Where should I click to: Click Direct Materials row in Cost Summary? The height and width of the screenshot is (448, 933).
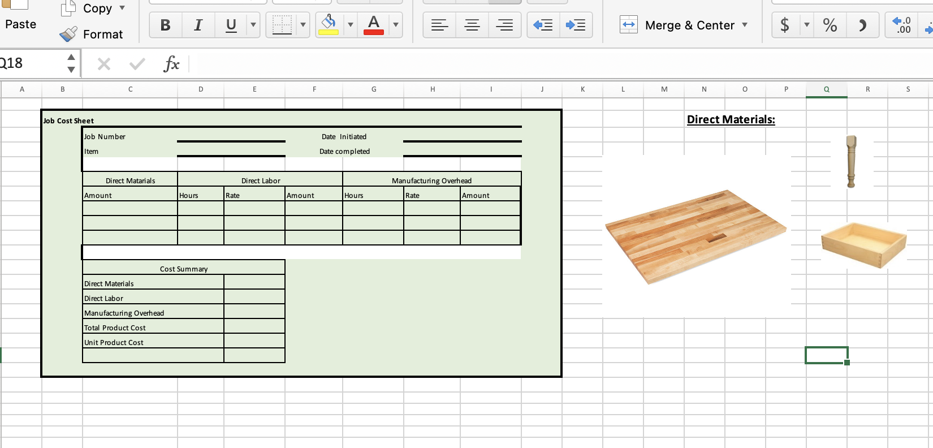coord(109,283)
